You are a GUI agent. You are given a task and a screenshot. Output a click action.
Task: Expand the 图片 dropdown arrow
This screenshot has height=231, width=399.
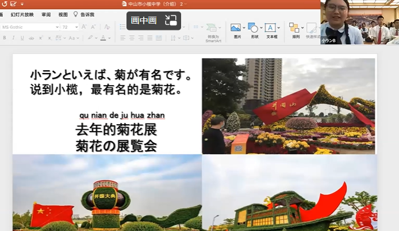pos(244,28)
